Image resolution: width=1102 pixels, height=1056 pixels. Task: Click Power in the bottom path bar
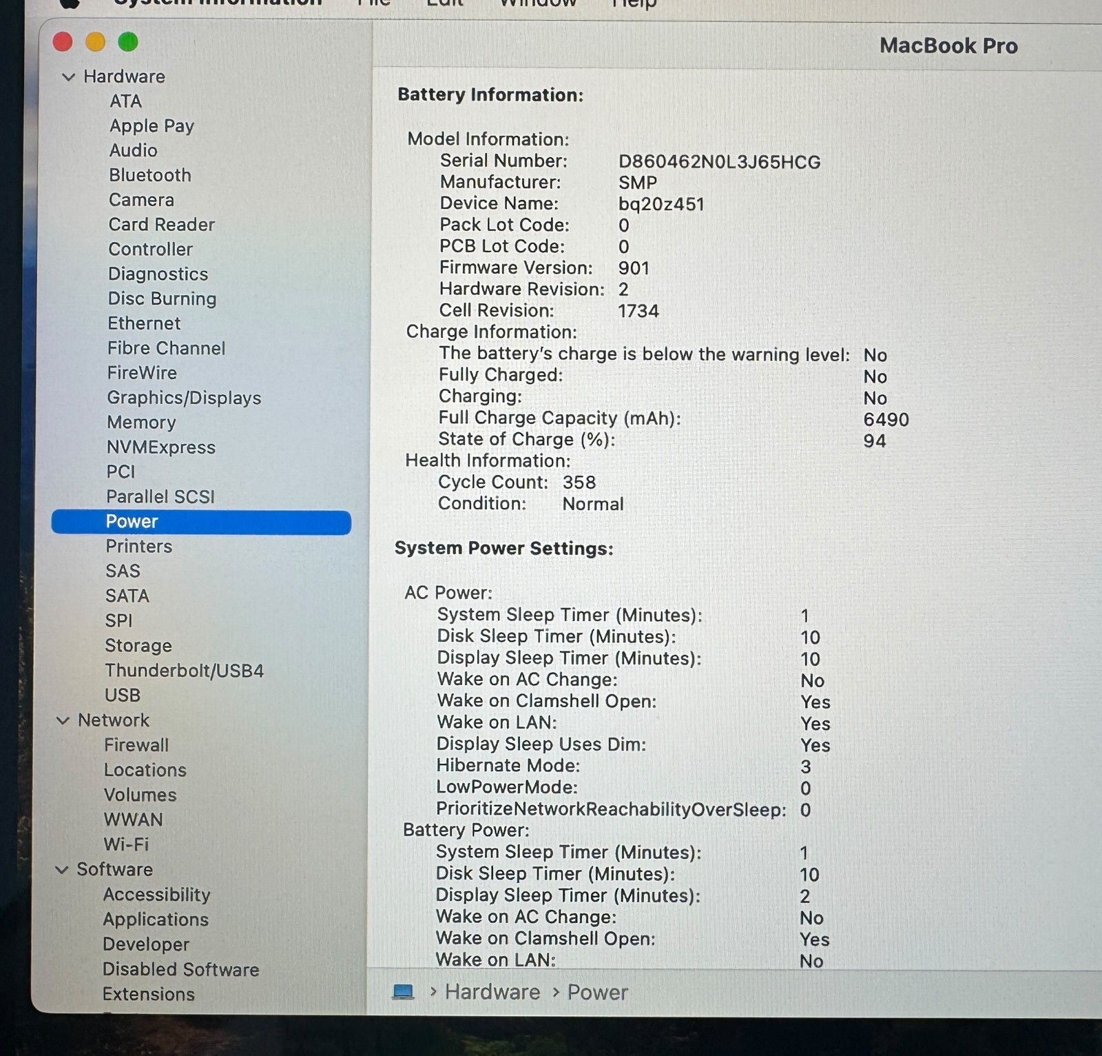[x=597, y=992]
